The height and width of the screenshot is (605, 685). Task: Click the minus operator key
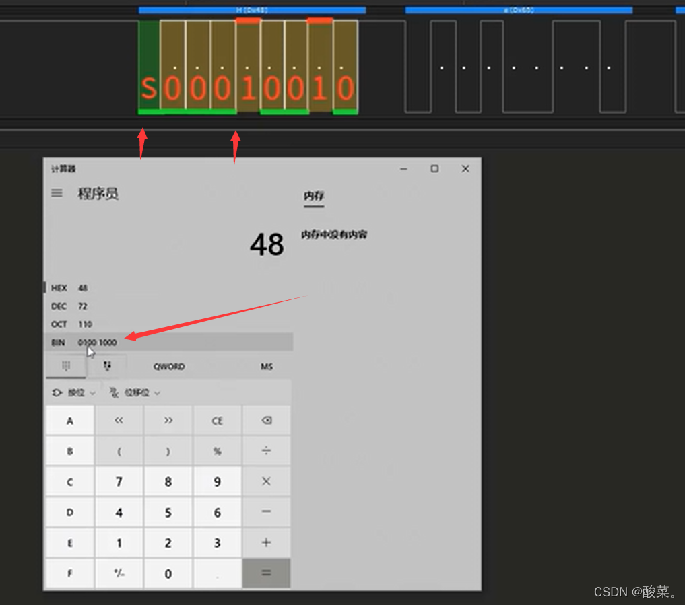pyautogui.click(x=267, y=512)
